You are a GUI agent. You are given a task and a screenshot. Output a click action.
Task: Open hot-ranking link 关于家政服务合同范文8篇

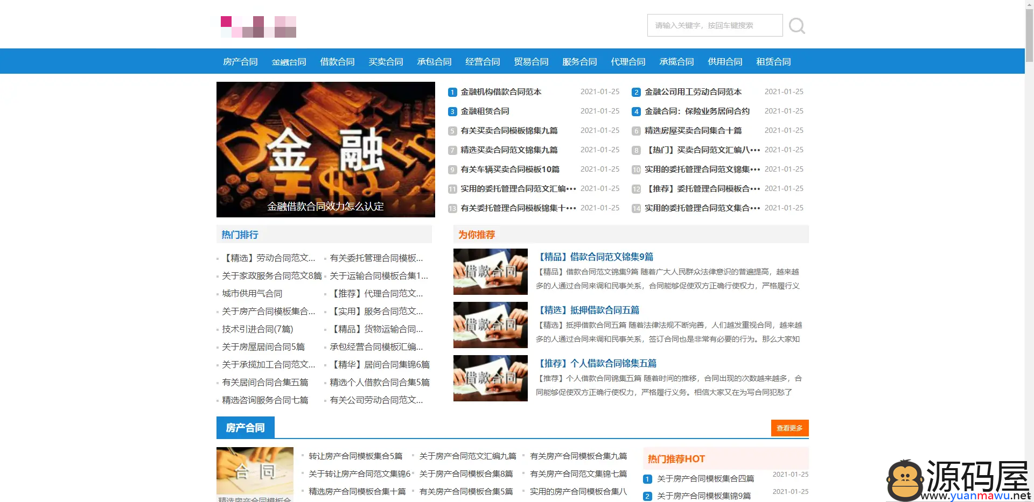click(272, 276)
